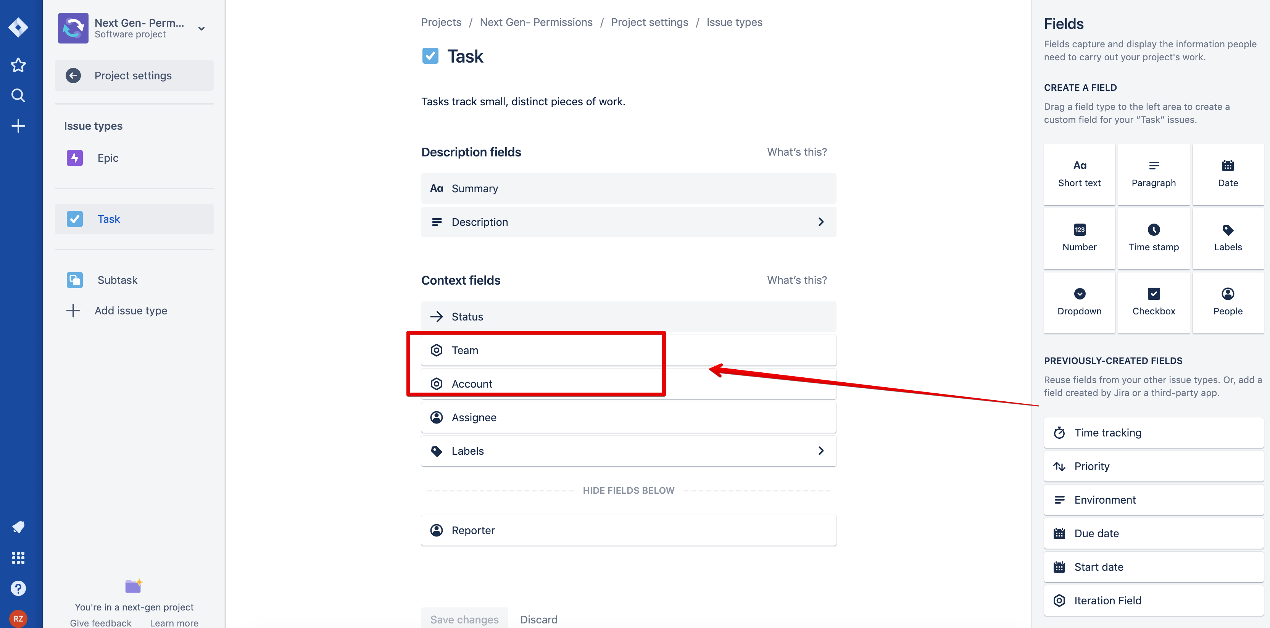
Task: Select the Checkbox field type
Action: [1154, 302]
